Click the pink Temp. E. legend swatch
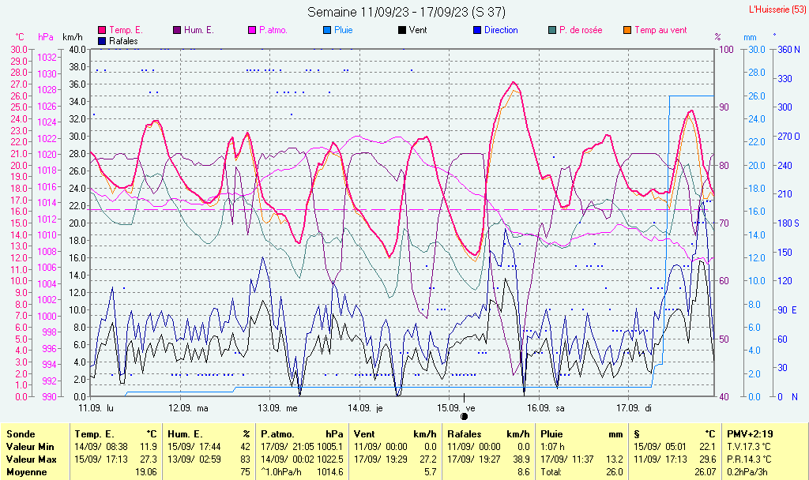The image size is (809, 480). tap(102, 31)
